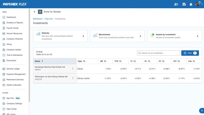Image resolution: width=204 pixels, height=115 pixels.
Task: Follow the Plan info breadcrumb link
Action: (49, 19)
